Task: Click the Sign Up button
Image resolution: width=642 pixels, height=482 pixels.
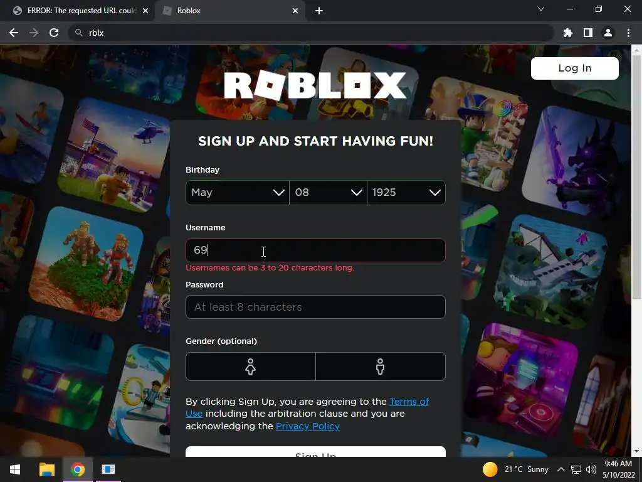Action: [315, 452]
